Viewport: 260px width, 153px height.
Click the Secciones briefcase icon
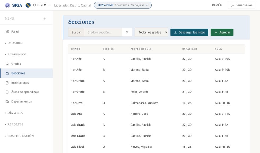click(7, 73)
